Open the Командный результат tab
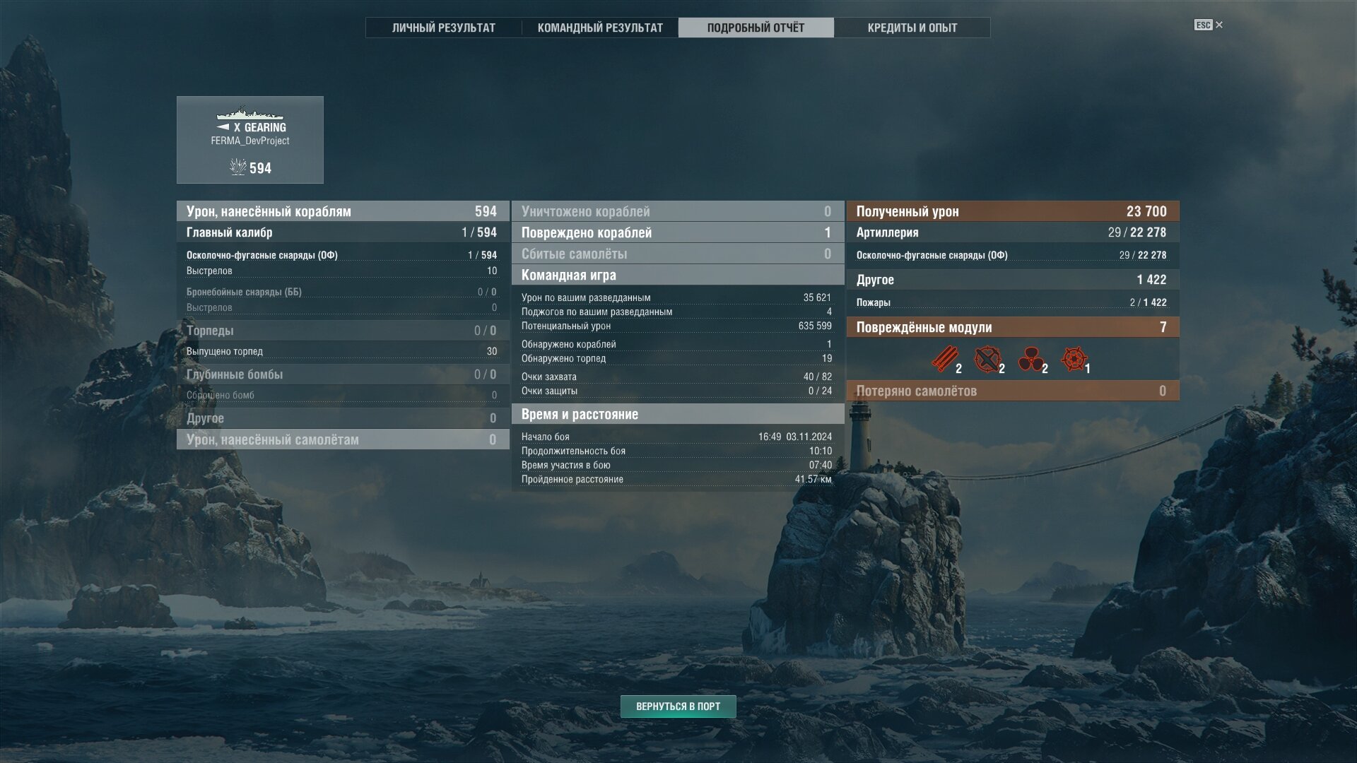1357x763 pixels. (x=600, y=28)
